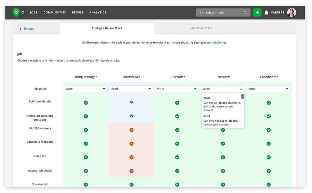Toggle Interviewer eye icon for Public job details
The width and height of the screenshot is (312, 193).
tap(131, 102)
